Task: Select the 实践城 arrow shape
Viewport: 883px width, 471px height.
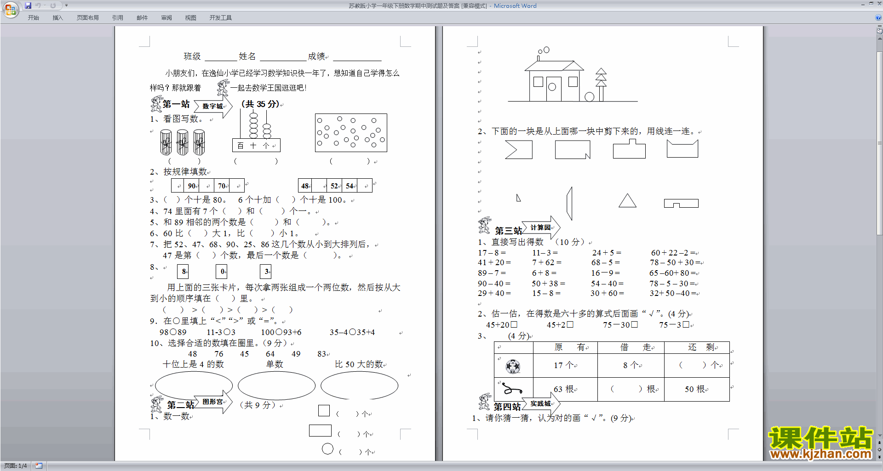Action: click(541, 403)
